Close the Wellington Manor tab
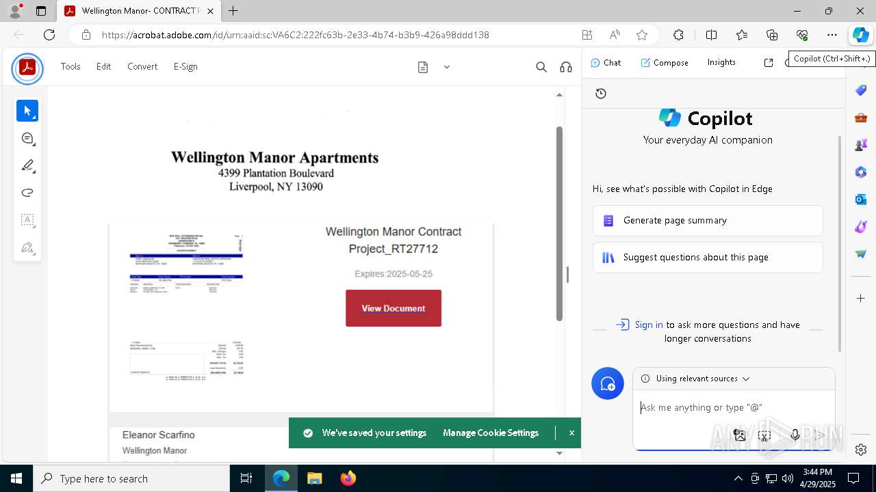The image size is (876, 492). 211,11
